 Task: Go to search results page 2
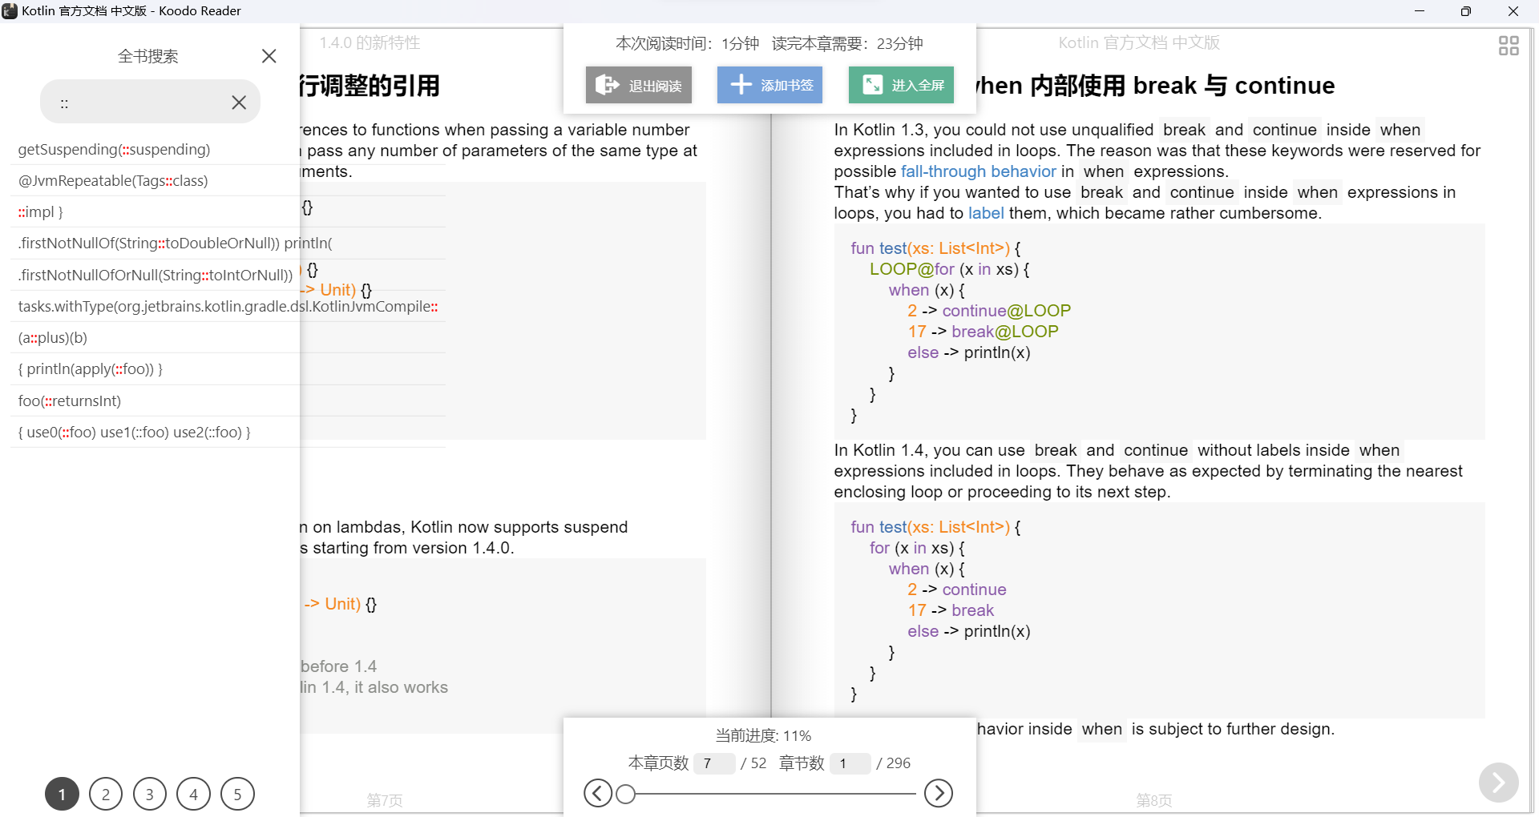[106, 795]
